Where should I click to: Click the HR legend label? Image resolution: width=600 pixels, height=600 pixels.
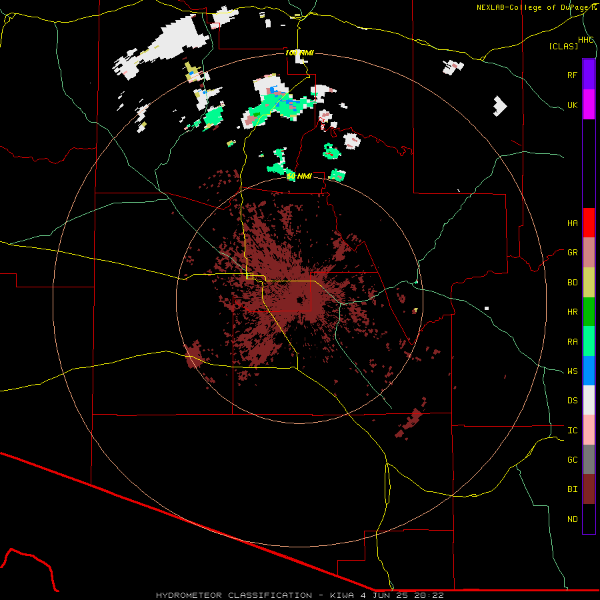pyautogui.click(x=572, y=312)
